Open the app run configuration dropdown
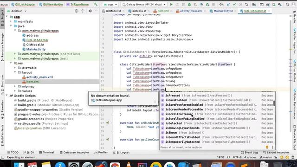The height and width of the screenshot is (167, 297). pyautogui.click(x=110, y=4)
